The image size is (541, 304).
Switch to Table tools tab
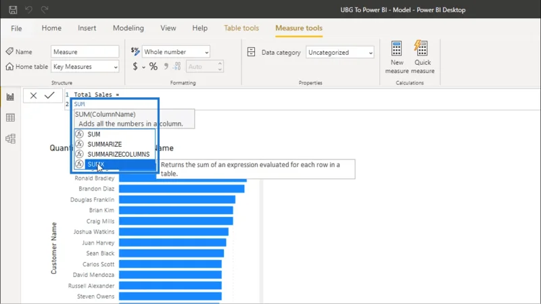(241, 28)
